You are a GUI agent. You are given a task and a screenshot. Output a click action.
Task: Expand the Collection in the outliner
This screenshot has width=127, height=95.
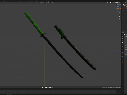tap(124, 6)
